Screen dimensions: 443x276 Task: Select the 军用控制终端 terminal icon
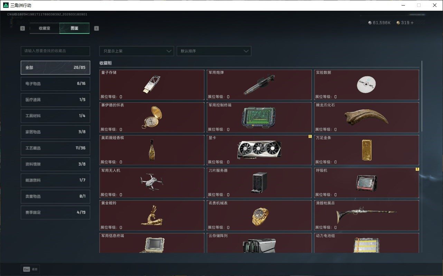(259, 117)
